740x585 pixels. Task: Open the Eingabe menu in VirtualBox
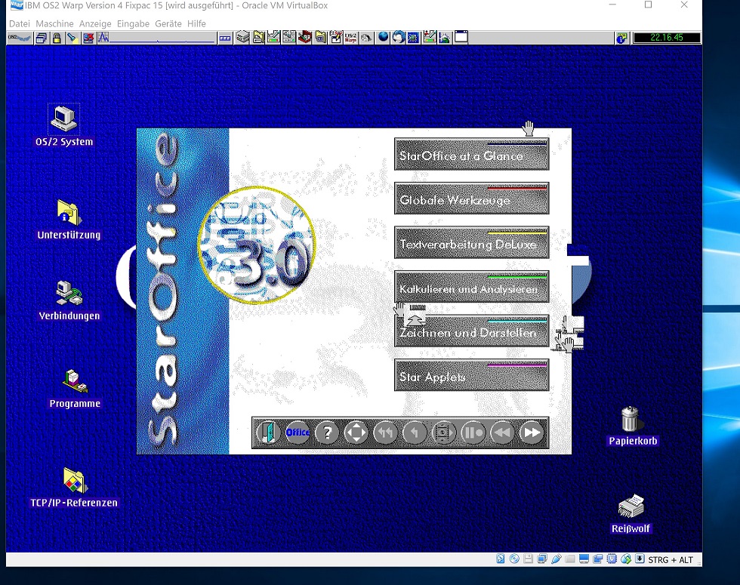click(x=133, y=23)
